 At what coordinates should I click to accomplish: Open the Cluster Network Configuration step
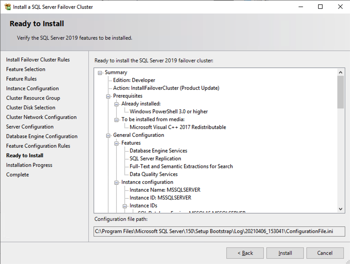[41, 117]
